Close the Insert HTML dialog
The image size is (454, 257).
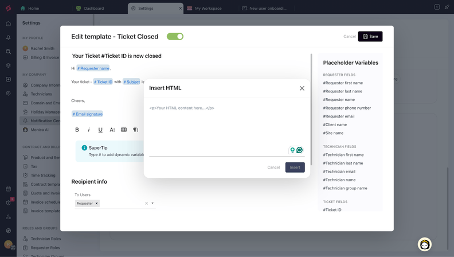tap(302, 88)
